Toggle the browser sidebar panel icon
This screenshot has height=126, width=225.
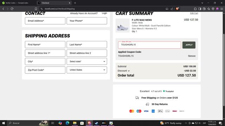tap(200, 9)
